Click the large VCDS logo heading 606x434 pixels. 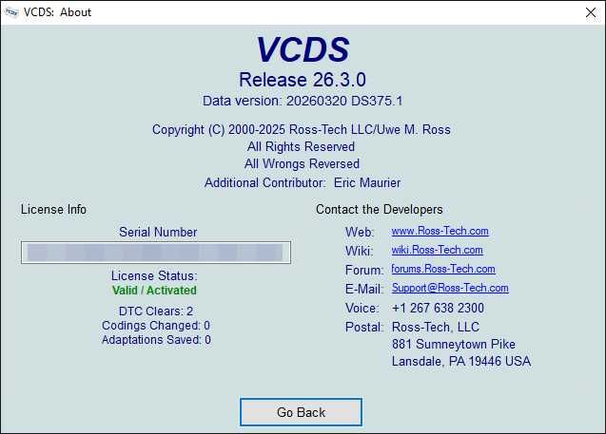pyautogui.click(x=303, y=49)
